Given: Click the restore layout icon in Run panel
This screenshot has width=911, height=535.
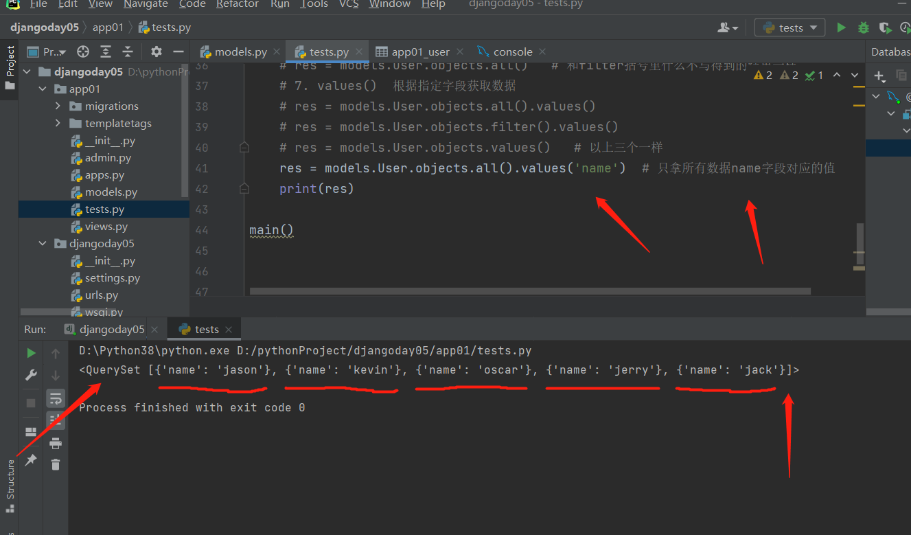Looking at the screenshot, I should point(31,432).
